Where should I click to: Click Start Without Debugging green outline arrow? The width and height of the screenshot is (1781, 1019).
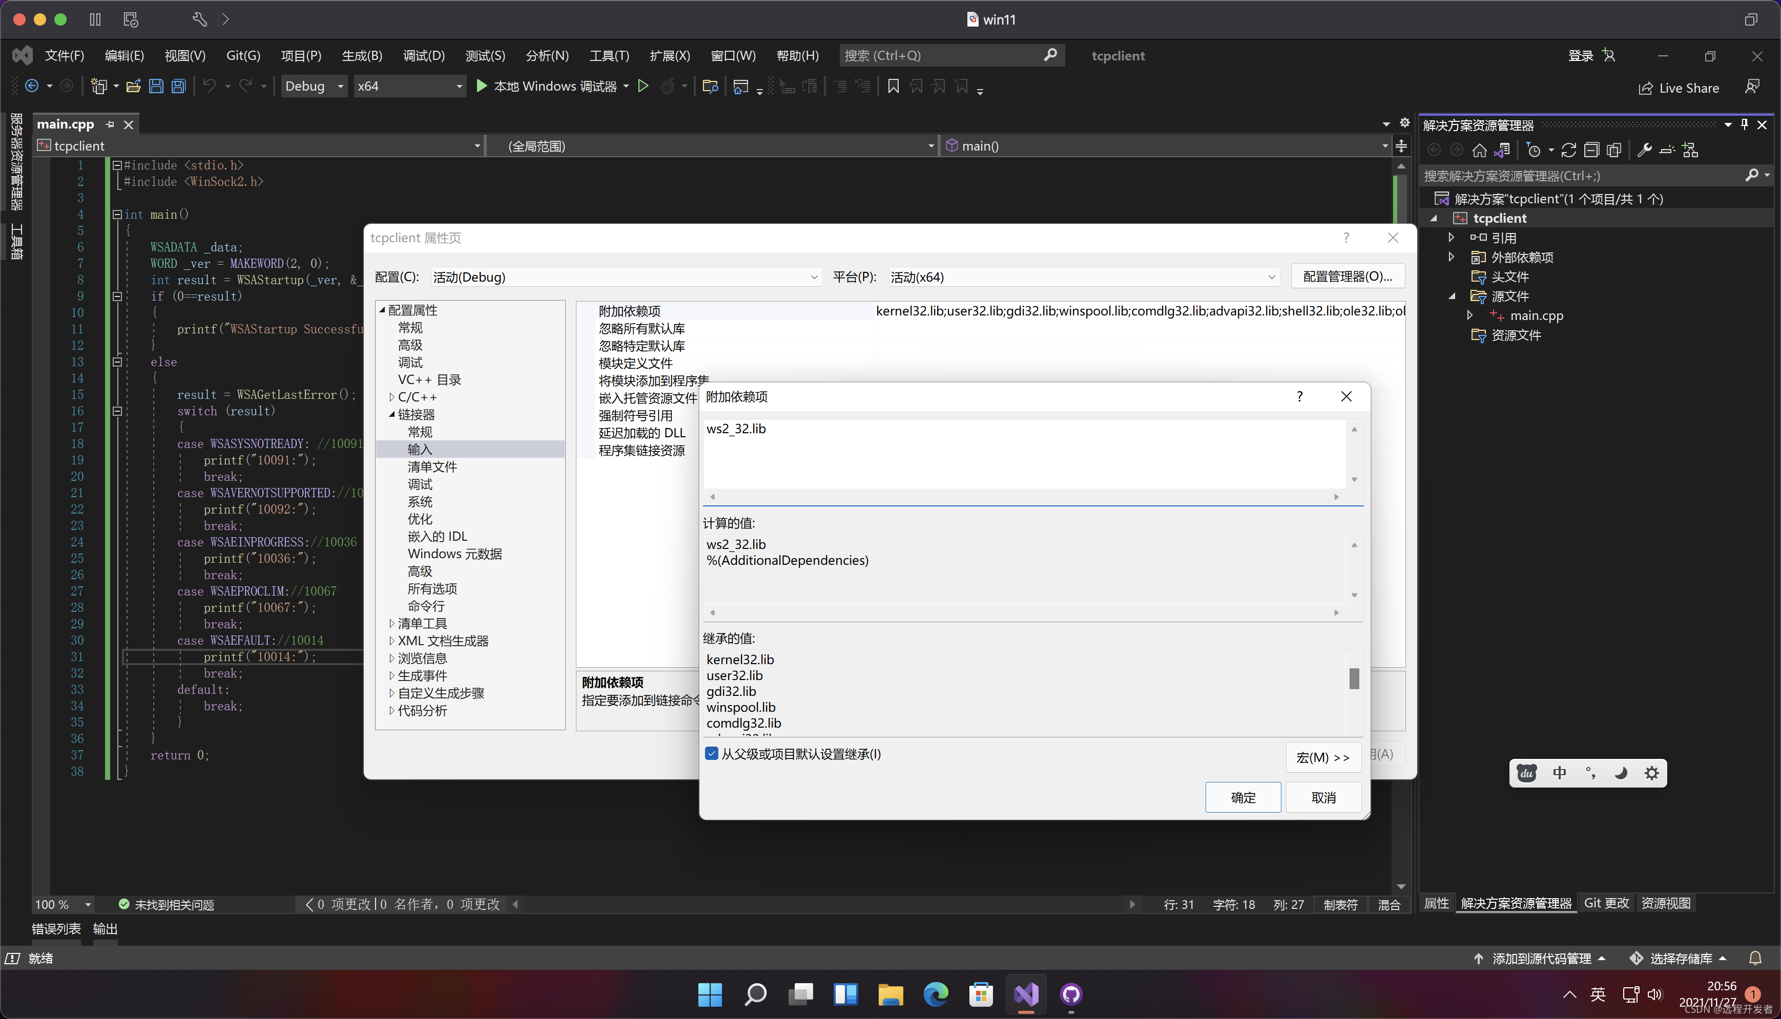pyautogui.click(x=643, y=86)
